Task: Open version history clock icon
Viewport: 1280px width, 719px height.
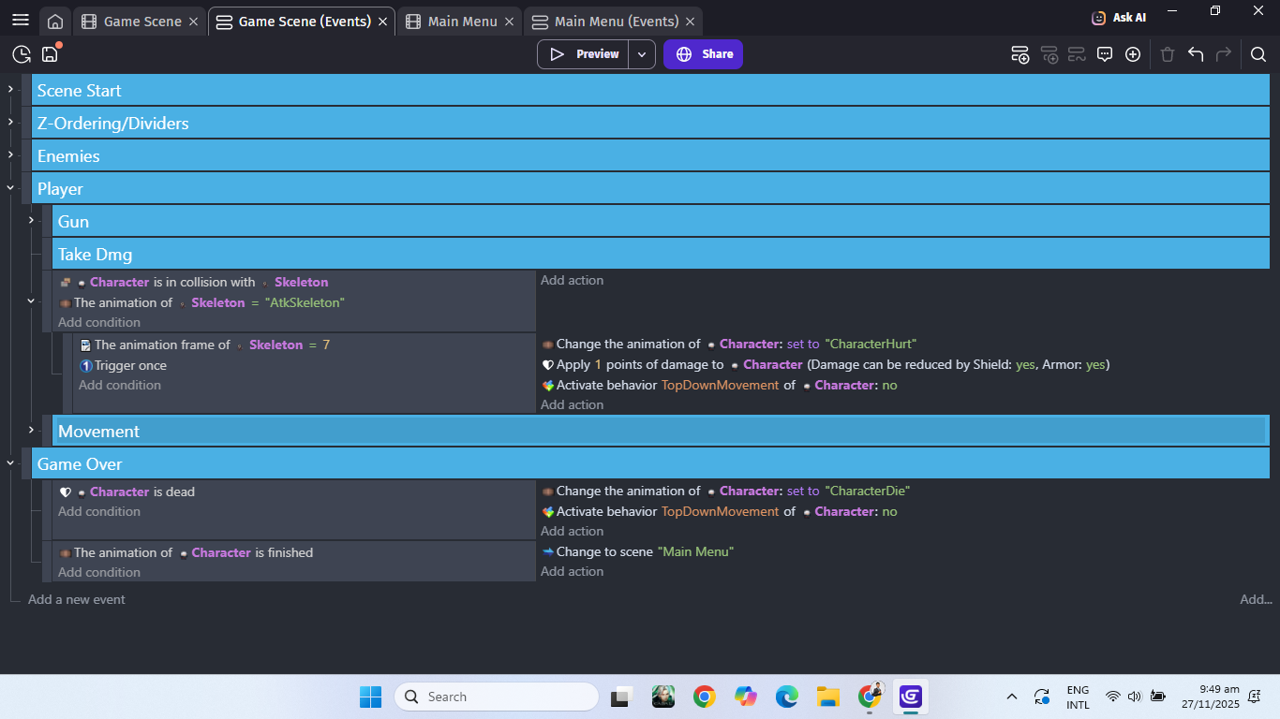Action: pyautogui.click(x=21, y=54)
